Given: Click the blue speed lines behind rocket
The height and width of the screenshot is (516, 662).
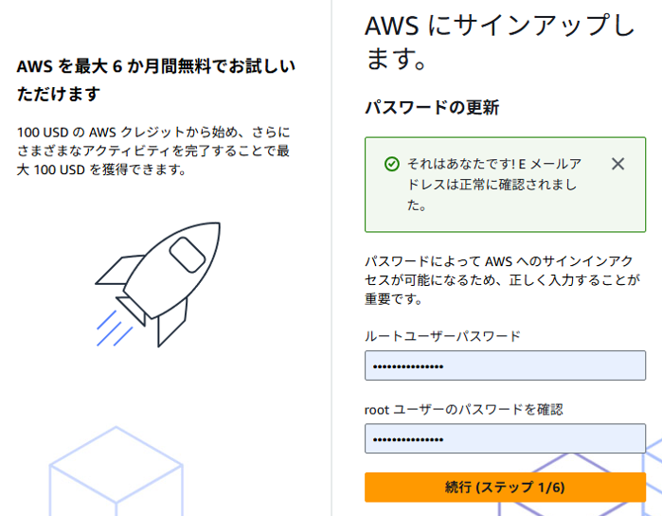Looking at the screenshot, I should (x=112, y=327).
